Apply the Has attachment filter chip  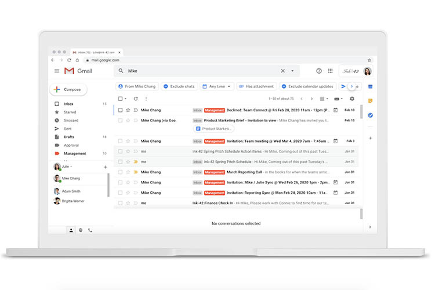(x=255, y=86)
